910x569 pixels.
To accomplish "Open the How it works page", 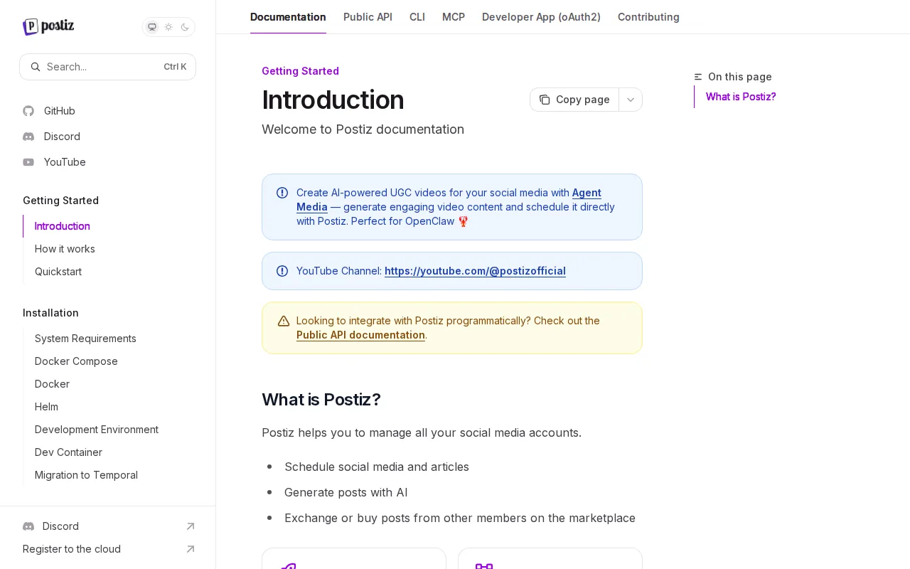I will [x=65, y=249].
